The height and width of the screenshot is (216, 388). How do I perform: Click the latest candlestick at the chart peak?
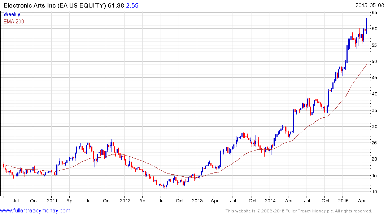click(x=366, y=25)
